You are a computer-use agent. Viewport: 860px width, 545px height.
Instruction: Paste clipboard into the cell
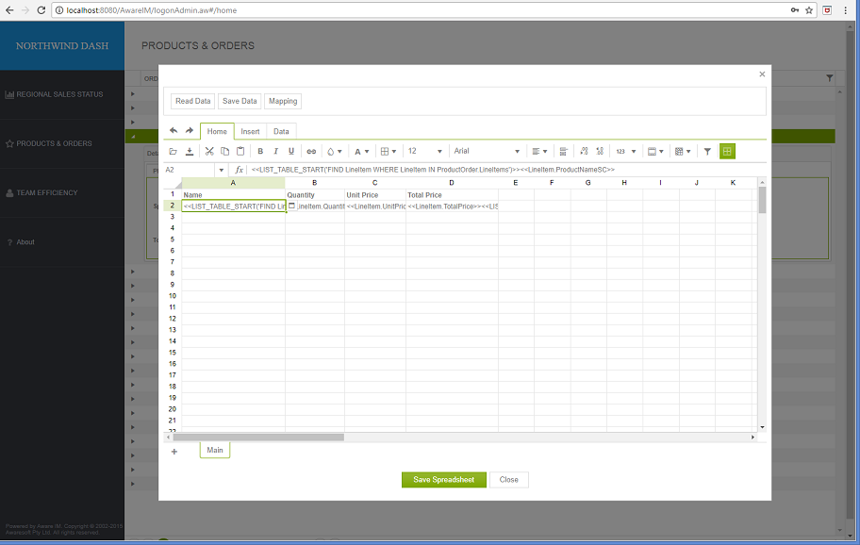coord(240,151)
